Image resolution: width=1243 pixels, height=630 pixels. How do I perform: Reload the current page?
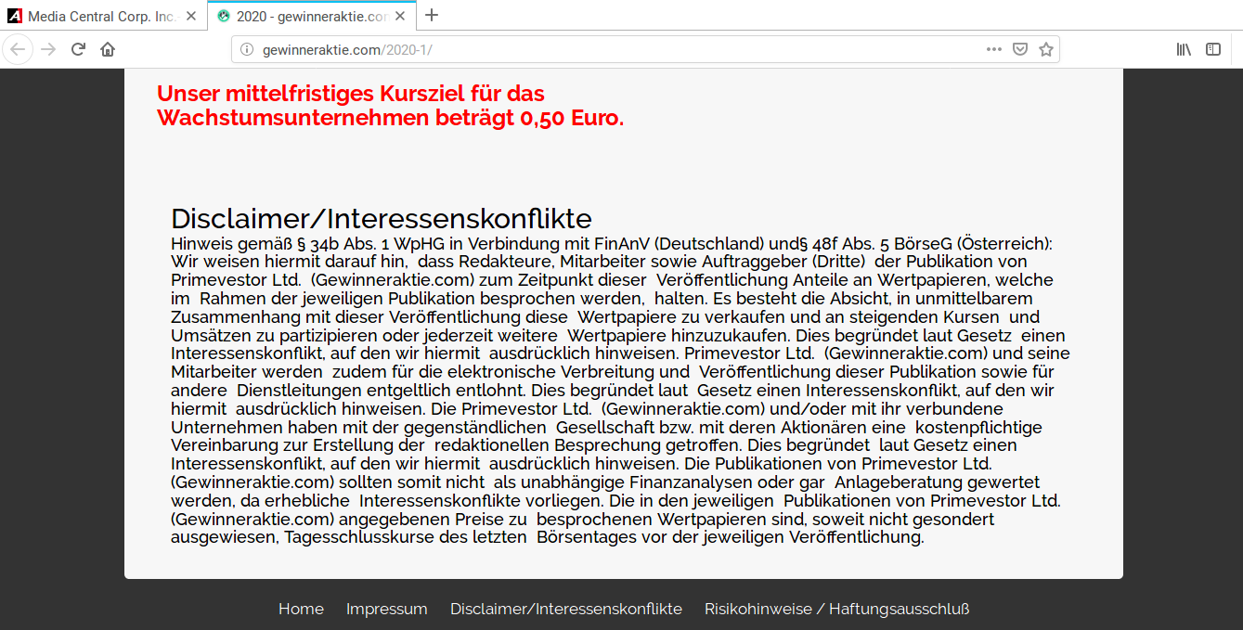coord(78,48)
